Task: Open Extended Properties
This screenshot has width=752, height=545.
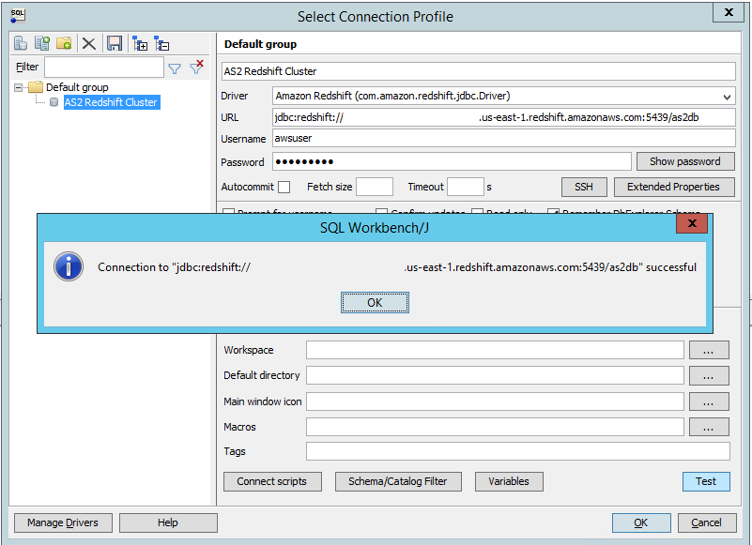Action: point(673,187)
